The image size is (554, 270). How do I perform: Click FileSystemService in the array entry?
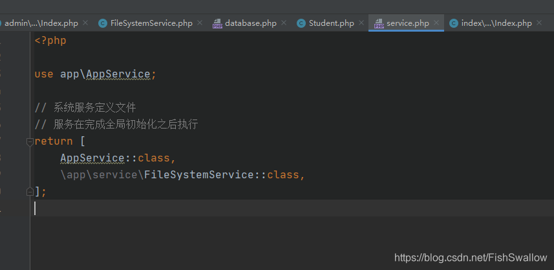tap(199, 174)
